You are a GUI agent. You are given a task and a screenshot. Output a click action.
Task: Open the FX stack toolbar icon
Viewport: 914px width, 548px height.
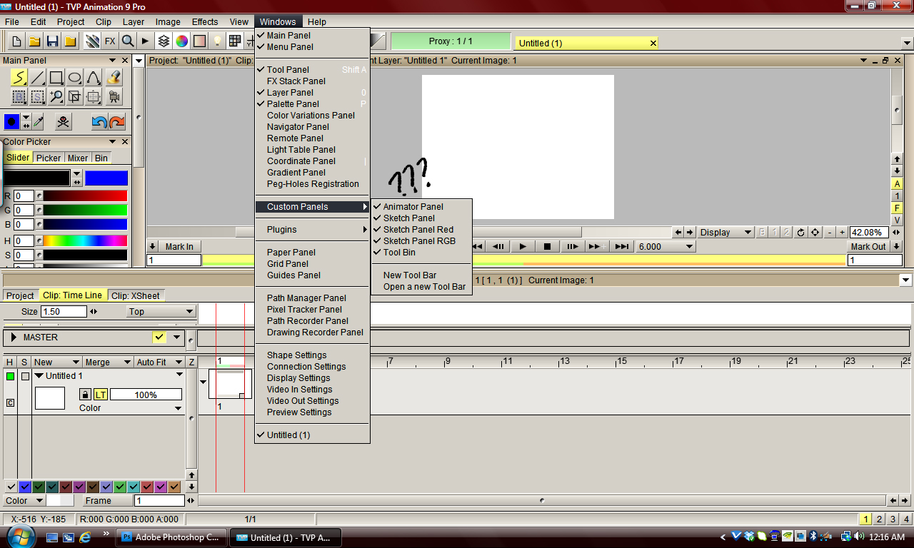pyautogui.click(x=110, y=41)
